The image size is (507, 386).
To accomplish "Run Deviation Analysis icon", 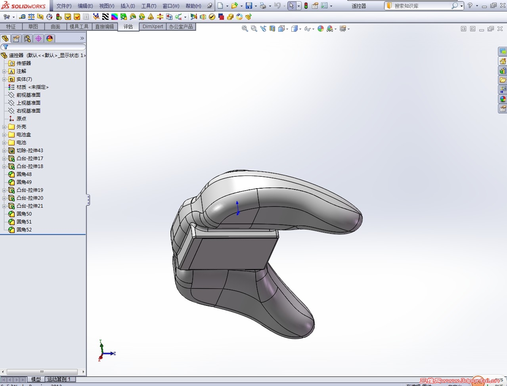I will [x=96, y=17].
